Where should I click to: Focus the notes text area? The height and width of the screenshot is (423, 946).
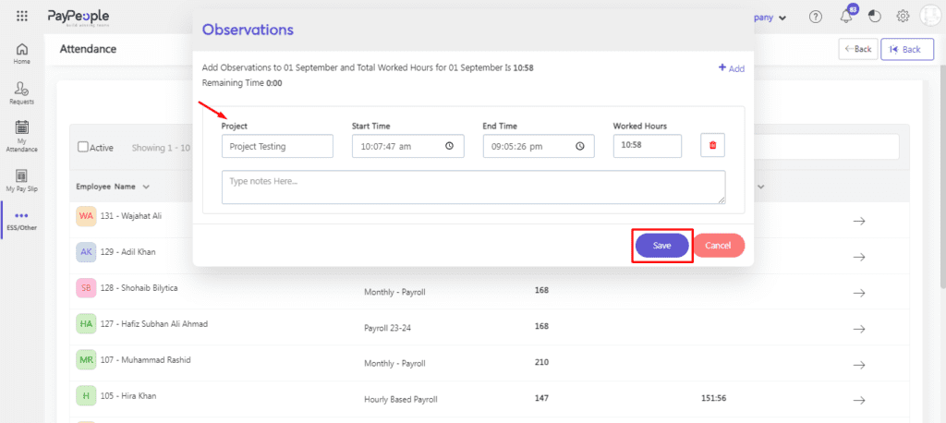(474, 187)
